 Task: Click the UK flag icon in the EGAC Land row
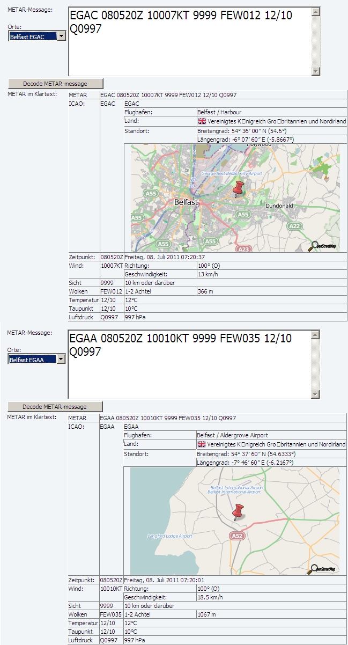tap(202, 121)
